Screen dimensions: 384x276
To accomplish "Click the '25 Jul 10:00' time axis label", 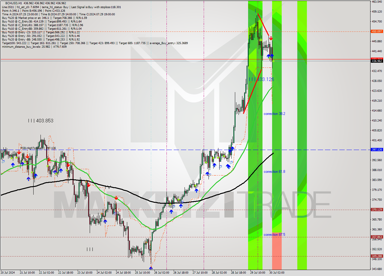I will click(142, 273).
